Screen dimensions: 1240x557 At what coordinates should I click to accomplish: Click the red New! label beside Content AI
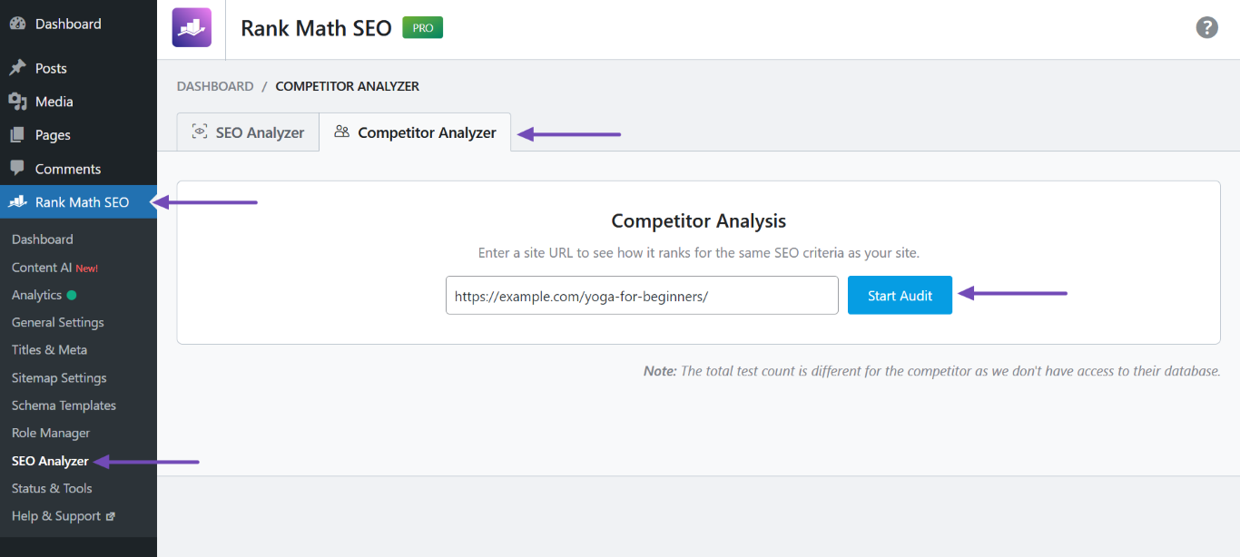point(87,269)
